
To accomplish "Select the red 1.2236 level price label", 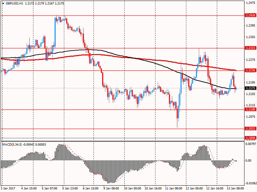I will 250,70.
